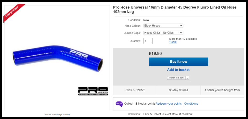Click the Buy it now button

[178, 62]
